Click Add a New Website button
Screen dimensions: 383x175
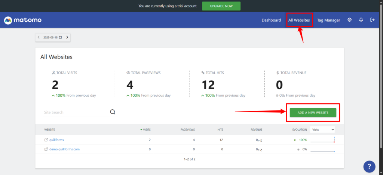pos(313,113)
